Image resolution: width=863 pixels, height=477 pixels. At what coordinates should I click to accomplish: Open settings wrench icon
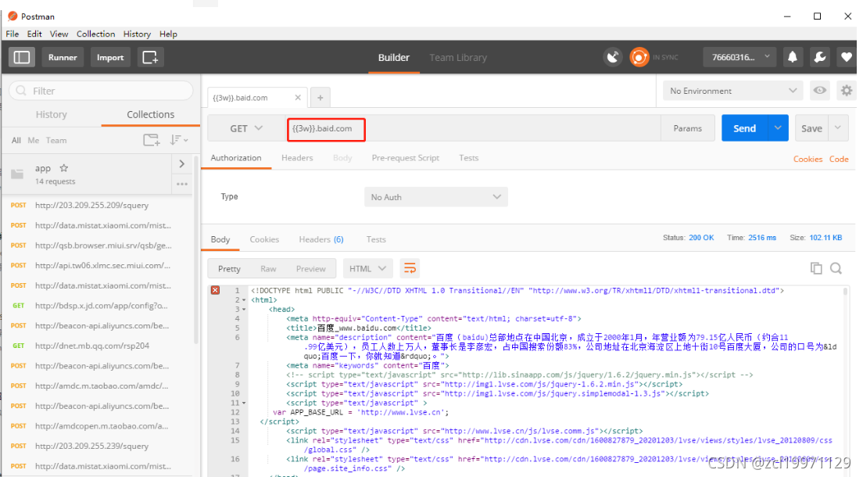pos(819,57)
